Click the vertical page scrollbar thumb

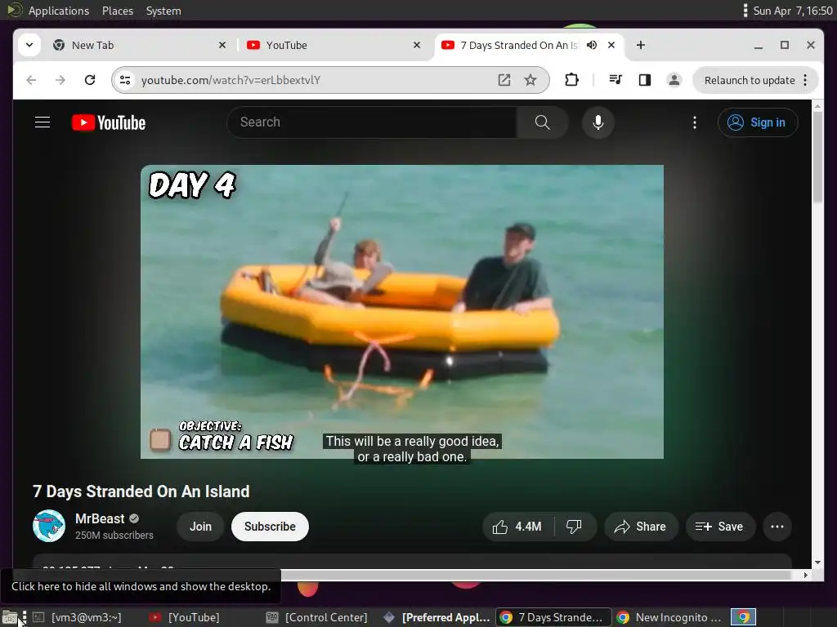click(x=817, y=158)
